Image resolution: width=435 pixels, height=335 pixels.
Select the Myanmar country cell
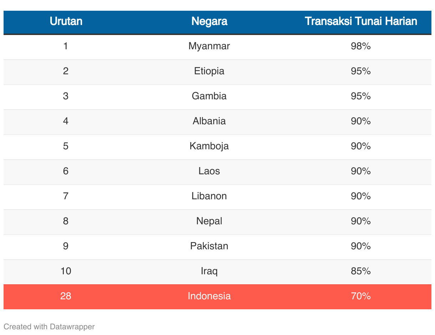tap(209, 46)
